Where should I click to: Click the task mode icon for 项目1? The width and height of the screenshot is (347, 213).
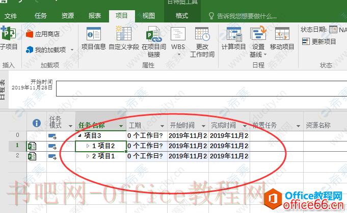[52, 156]
